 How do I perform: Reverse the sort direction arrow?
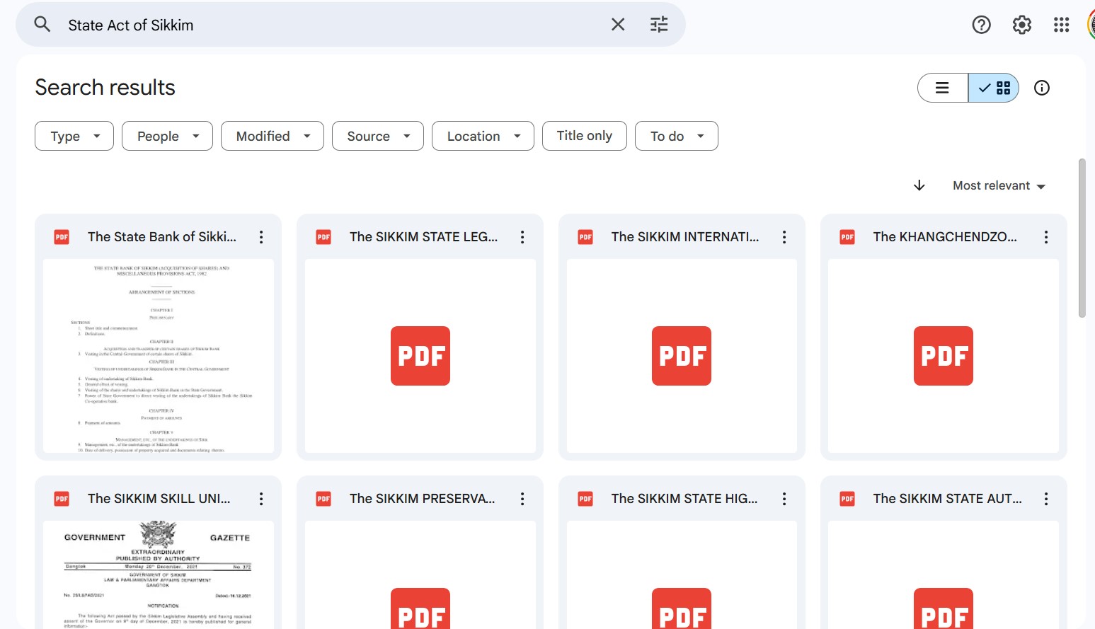(x=919, y=185)
